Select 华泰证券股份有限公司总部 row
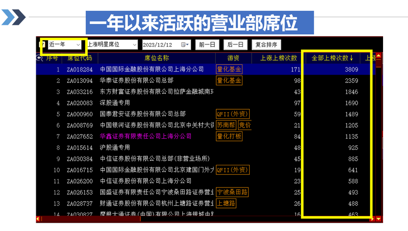Viewport: 408px width, 231px height. (205, 81)
